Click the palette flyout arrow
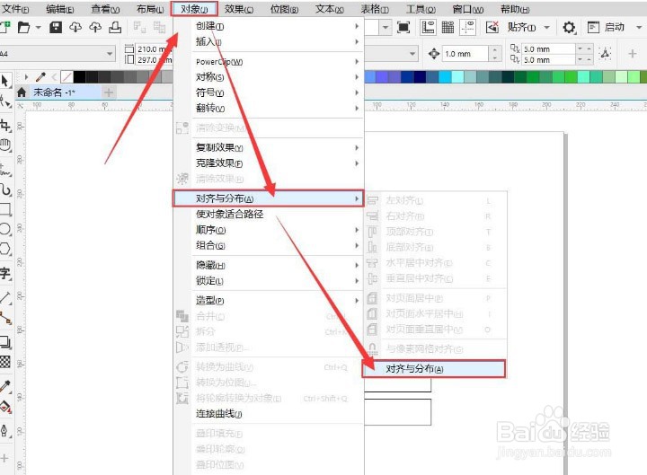Image resolution: width=647 pixels, height=475 pixels. [x=26, y=76]
